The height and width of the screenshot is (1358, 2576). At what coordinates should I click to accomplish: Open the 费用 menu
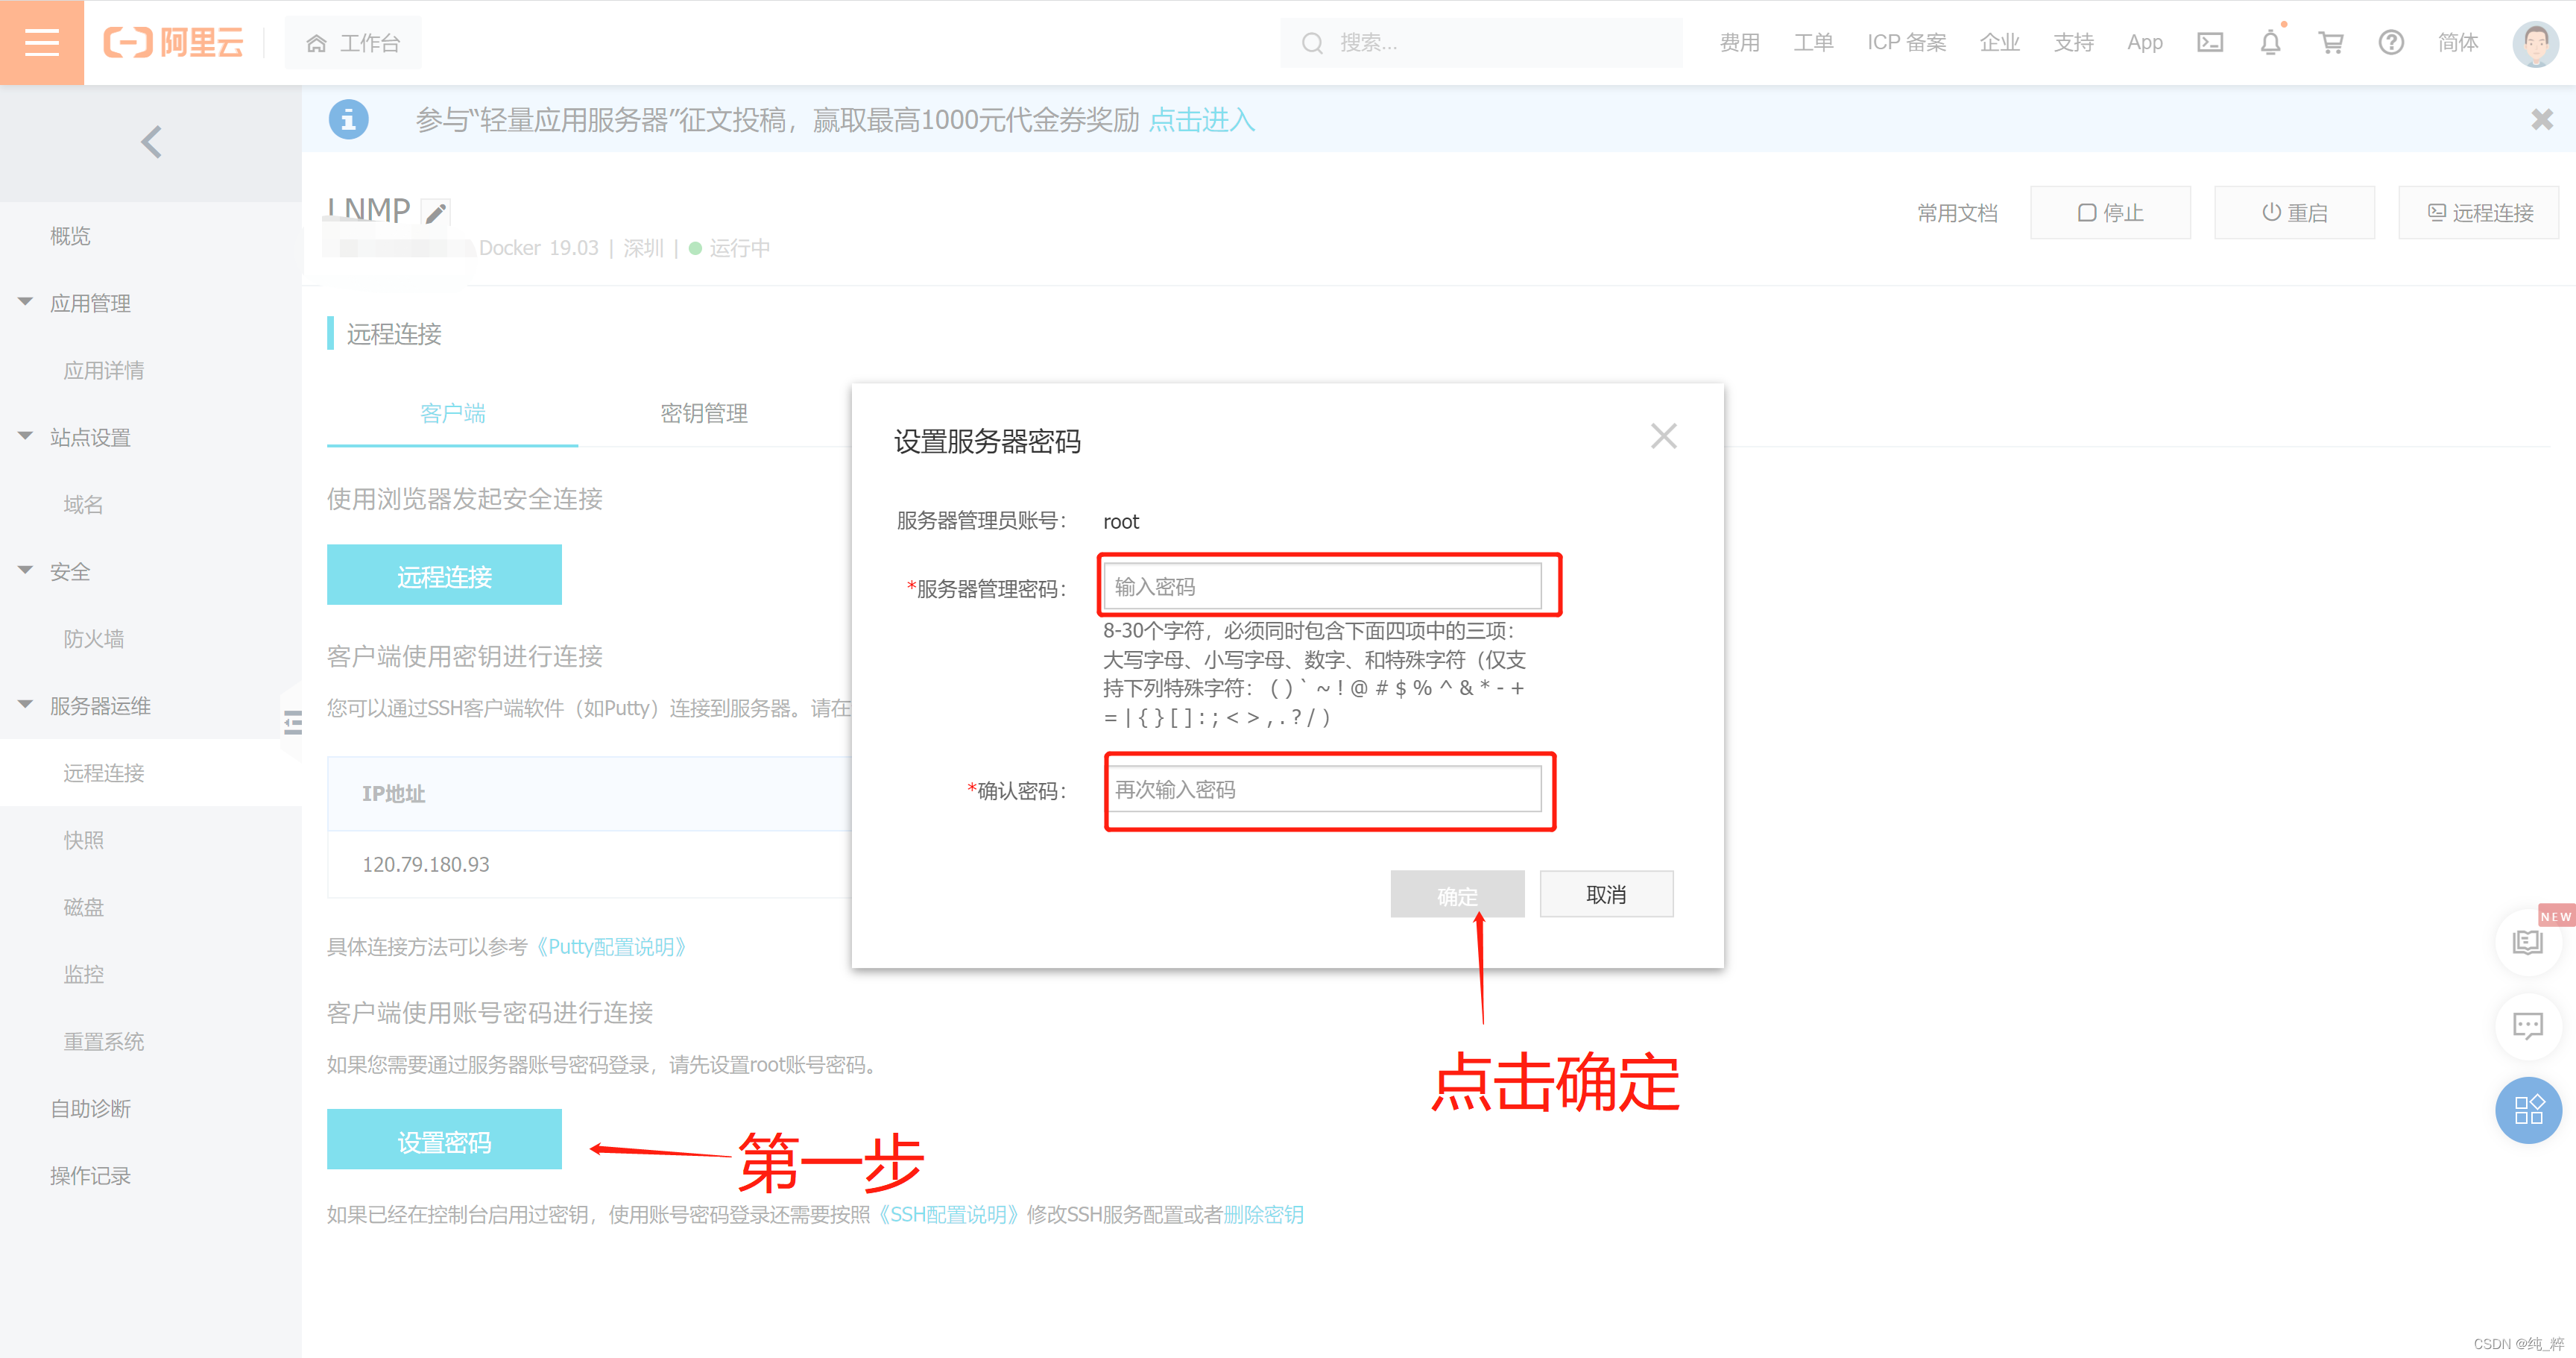click(x=1739, y=43)
